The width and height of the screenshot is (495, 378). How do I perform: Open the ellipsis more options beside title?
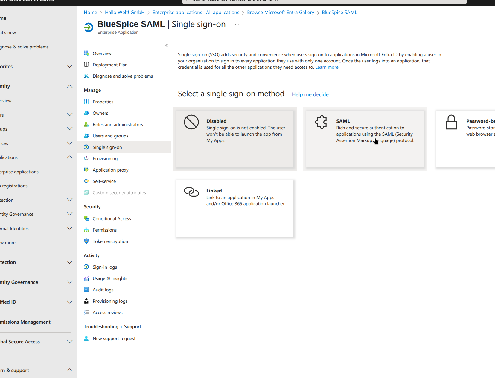[237, 25]
